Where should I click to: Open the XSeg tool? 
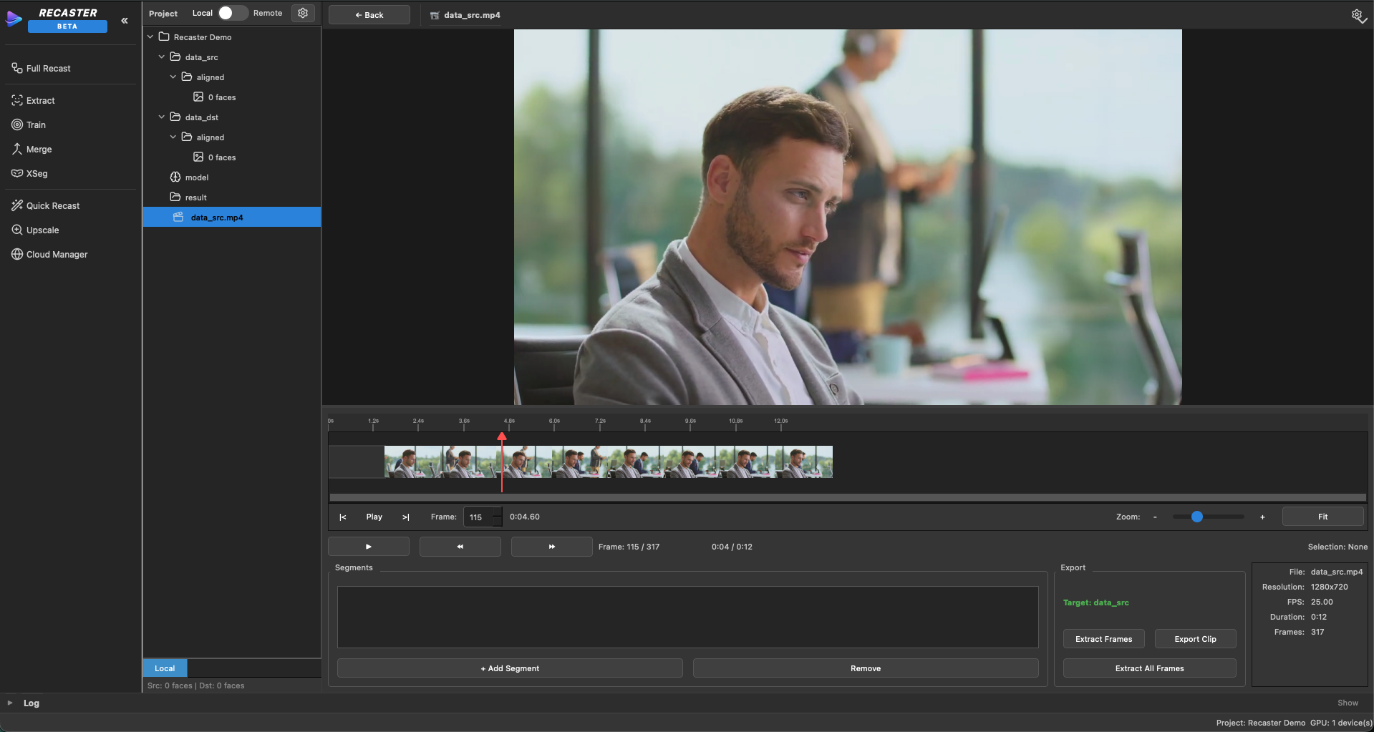pos(37,174)
